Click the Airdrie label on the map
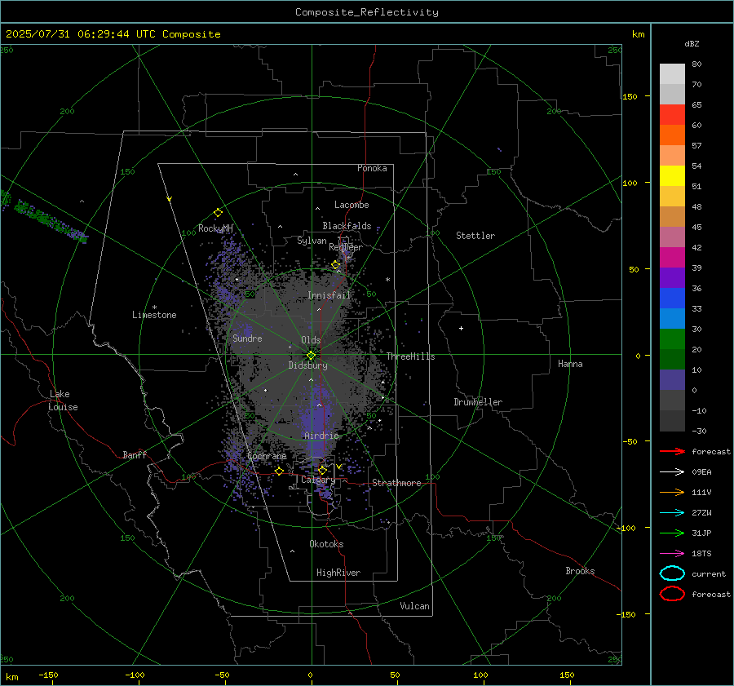This screenshot has height=686, width=734. pos(321,436)
